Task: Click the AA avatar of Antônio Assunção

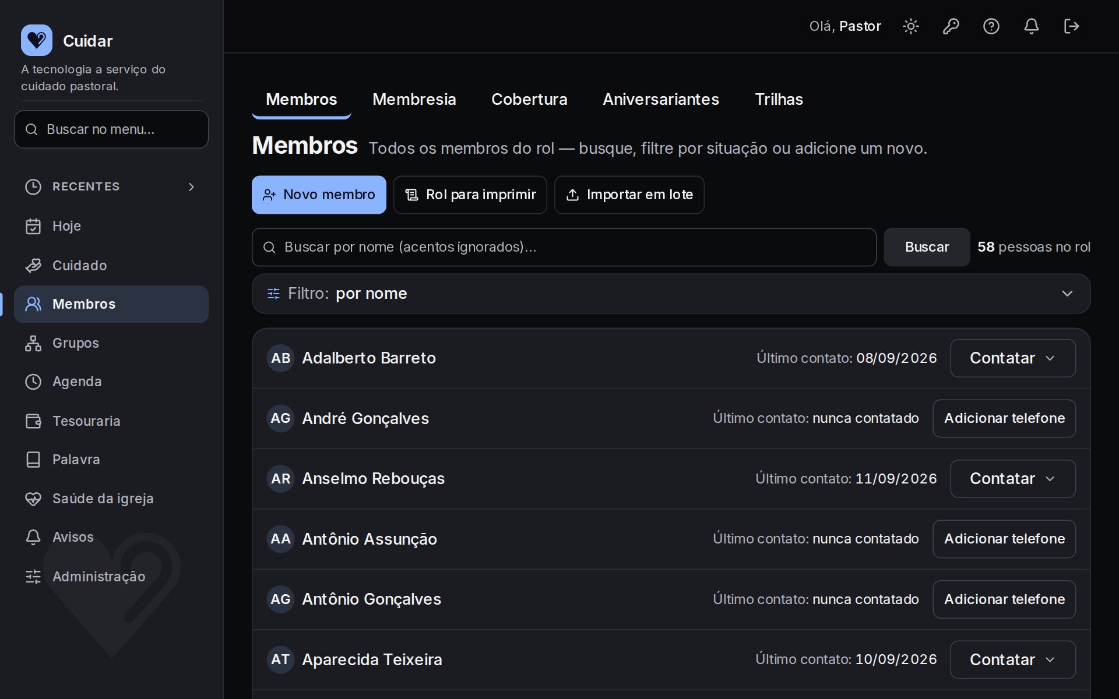Action: (x=280, y=539)
